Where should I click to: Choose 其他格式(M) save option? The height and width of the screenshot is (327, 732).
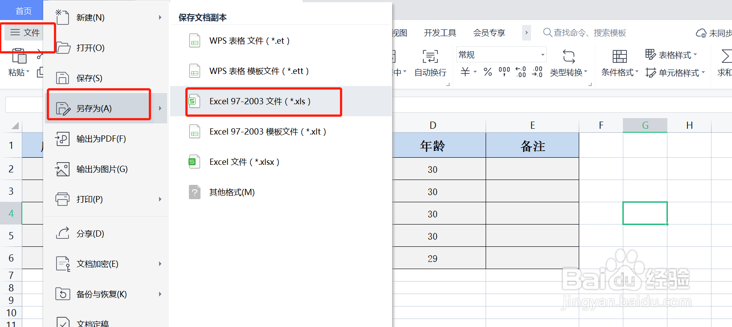point(281,192)
